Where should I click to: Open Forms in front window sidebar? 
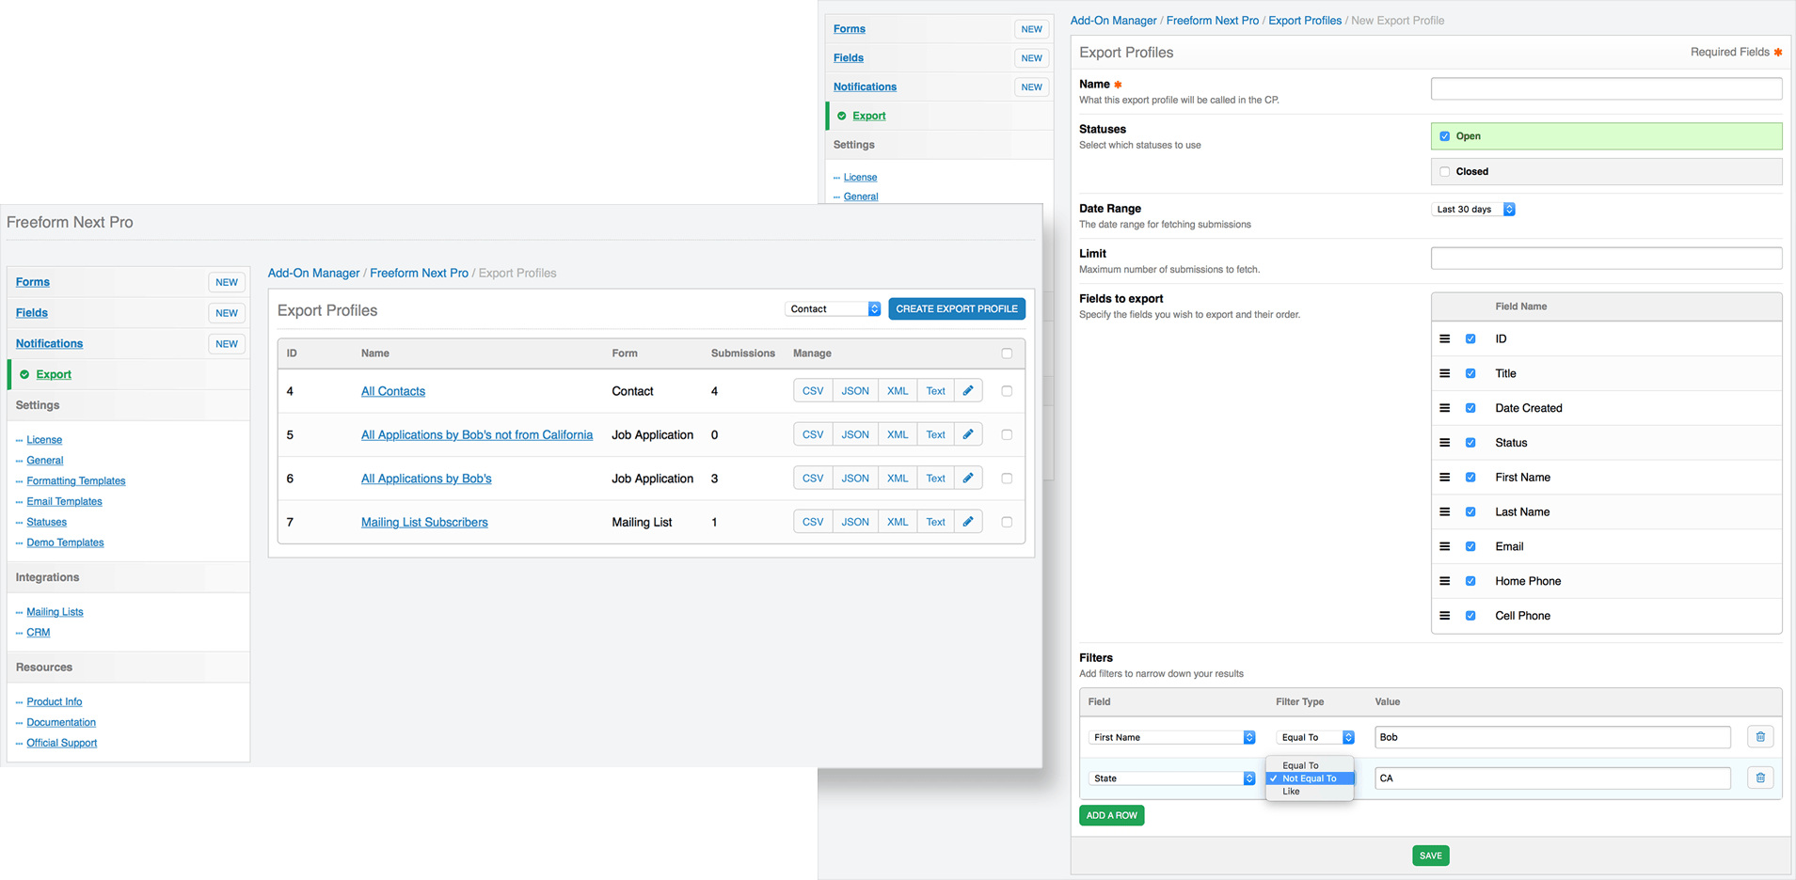click(x=33, y=282)
